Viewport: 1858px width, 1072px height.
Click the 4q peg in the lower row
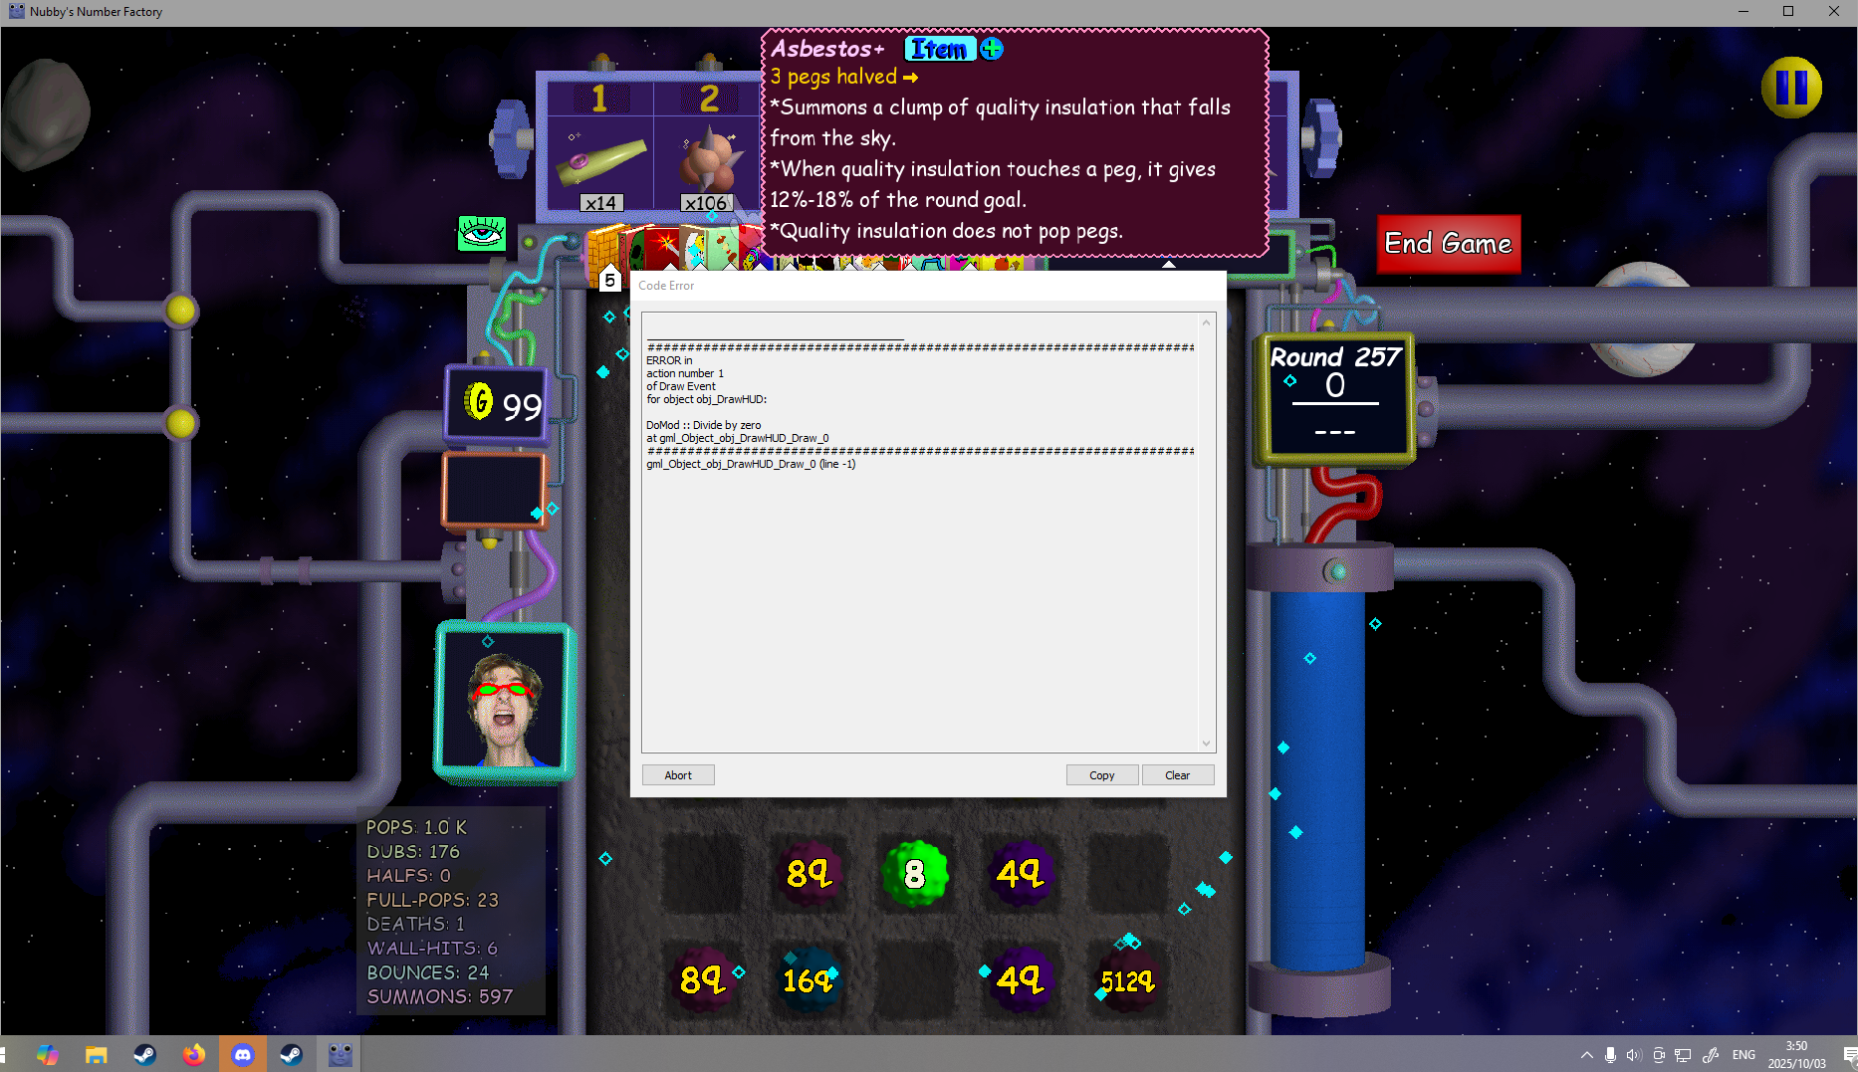pos(1021,980)
